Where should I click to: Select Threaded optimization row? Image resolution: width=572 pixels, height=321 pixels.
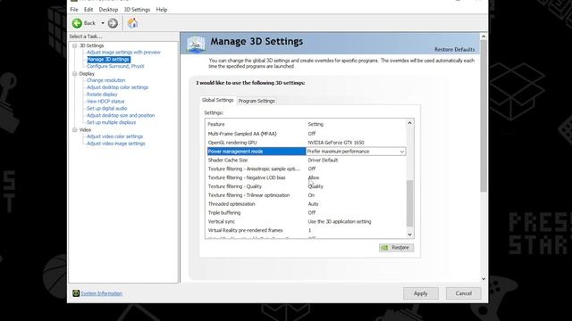point(307,204)
